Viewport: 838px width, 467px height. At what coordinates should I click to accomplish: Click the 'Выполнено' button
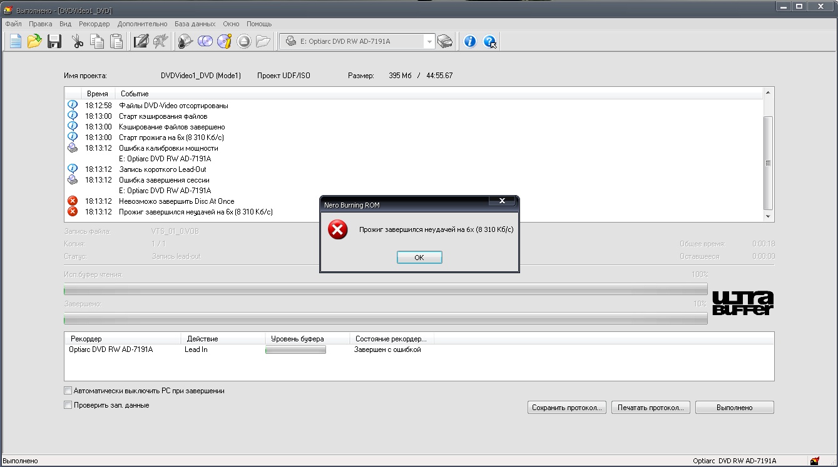[x=735, y=408]
